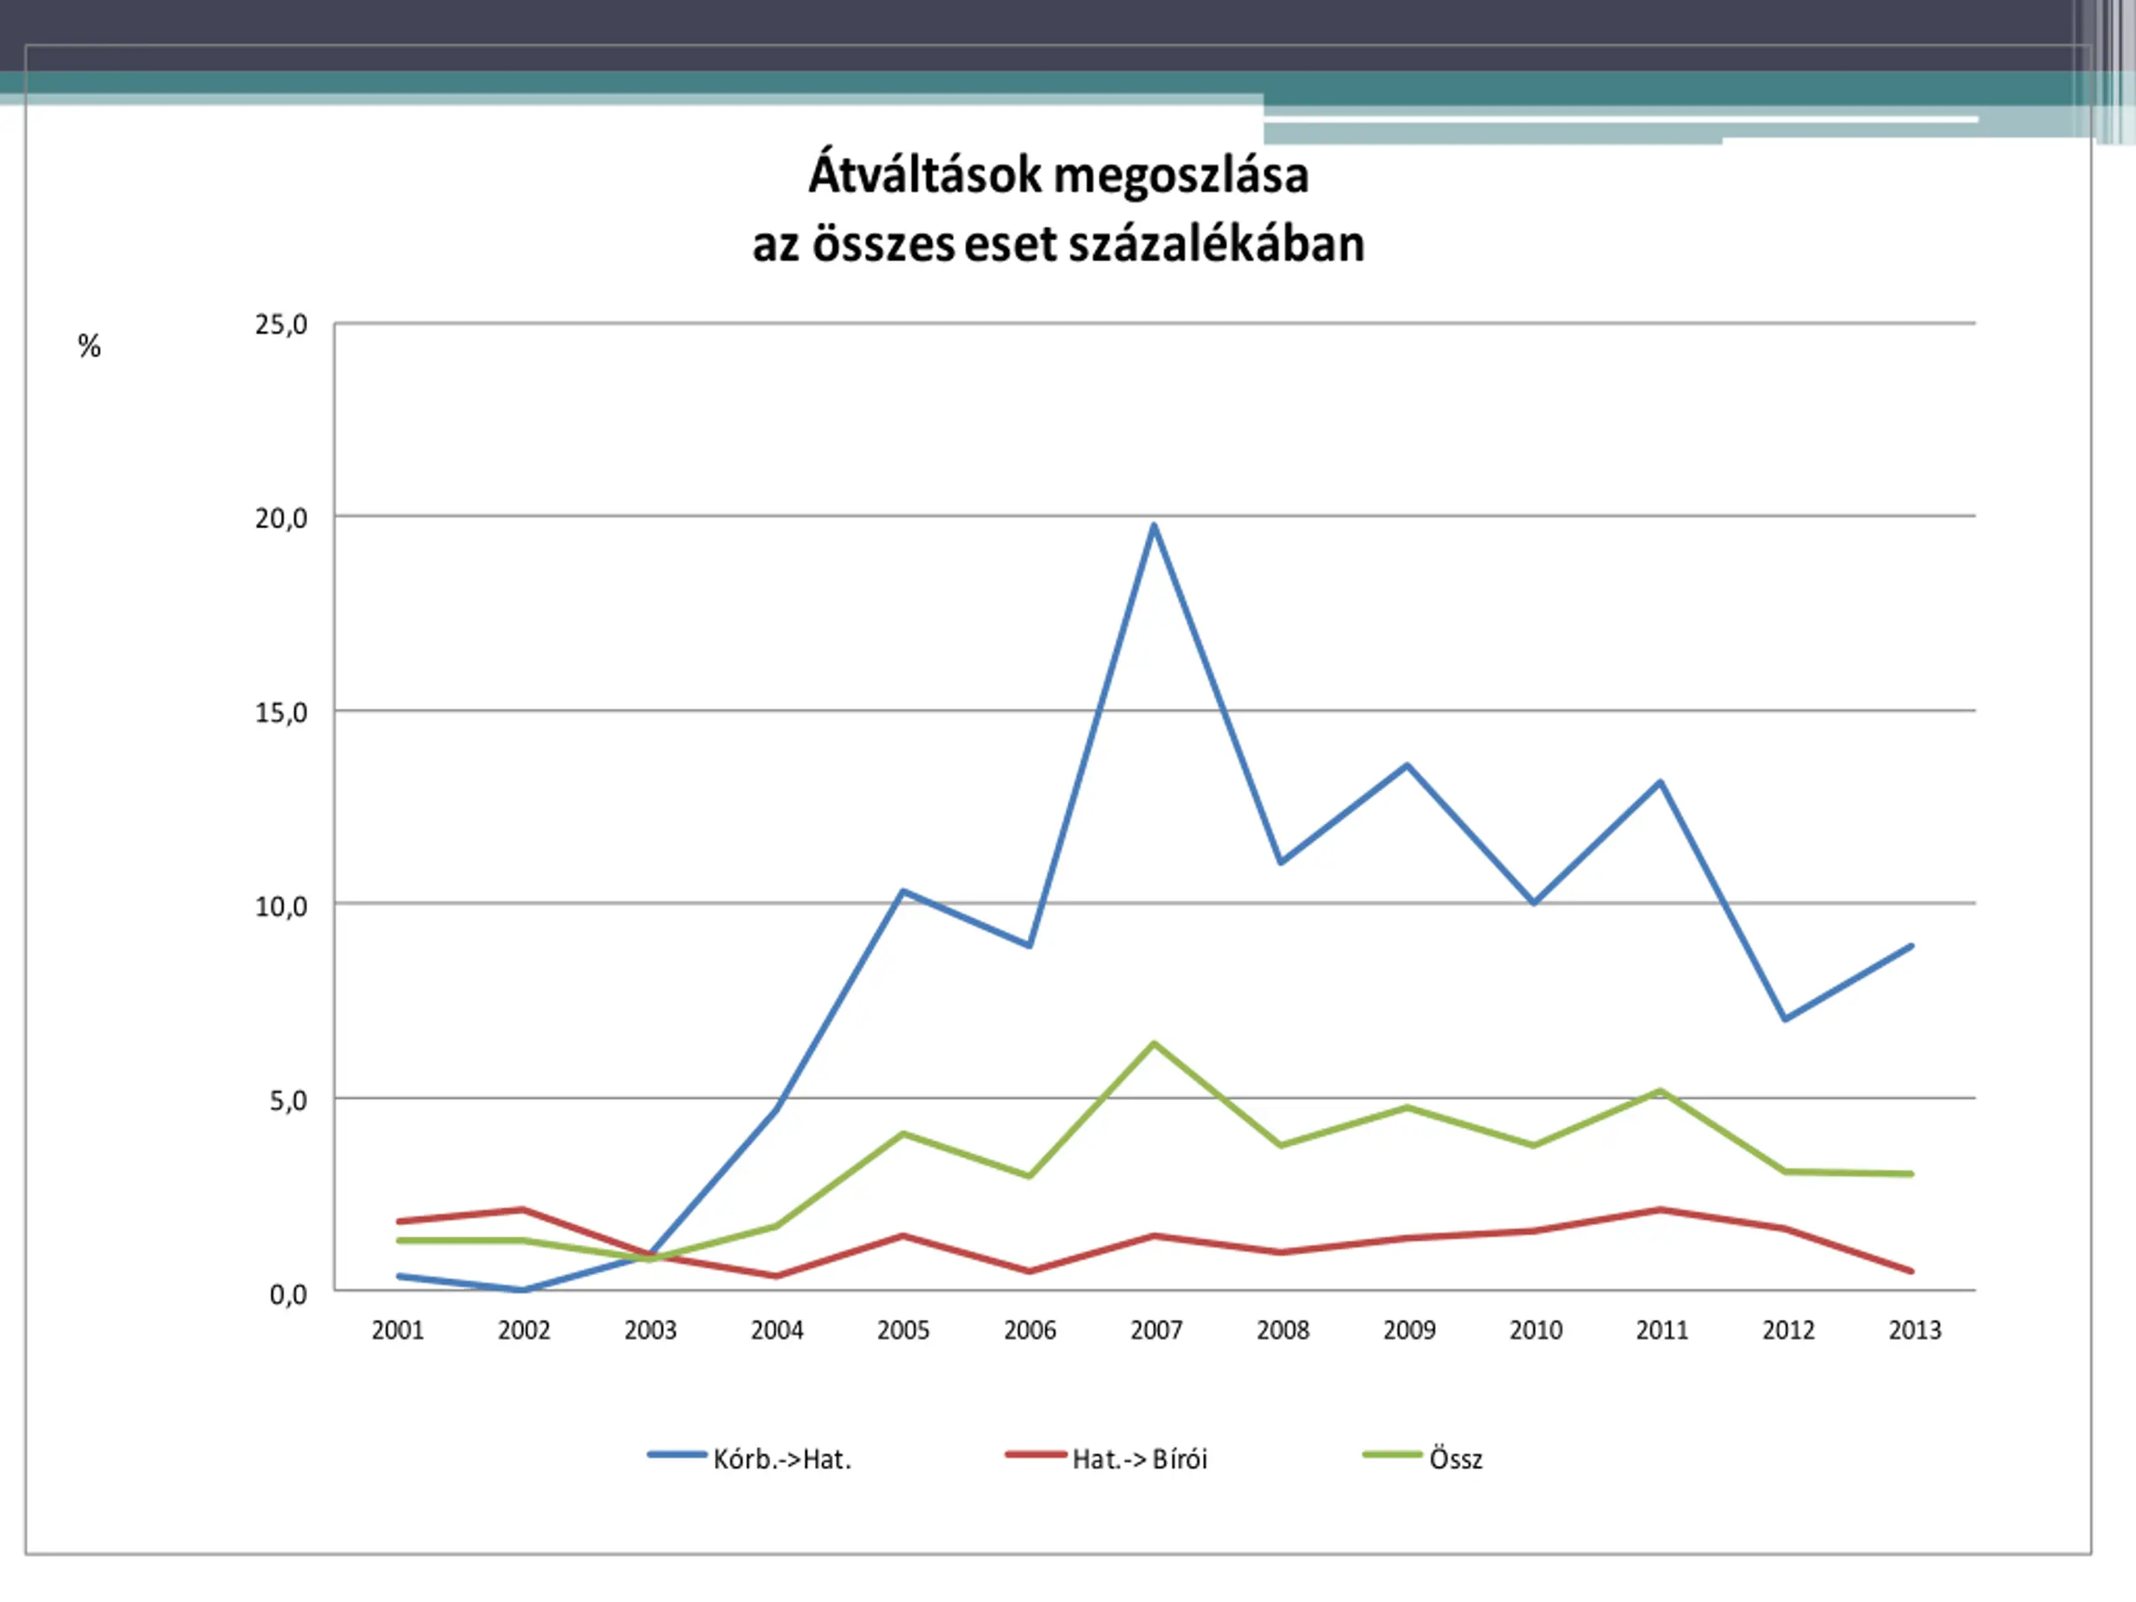2136x1602 pixels.
Task: Click the blue line's 2012 low point
Action: [x=1785, y=1019]
